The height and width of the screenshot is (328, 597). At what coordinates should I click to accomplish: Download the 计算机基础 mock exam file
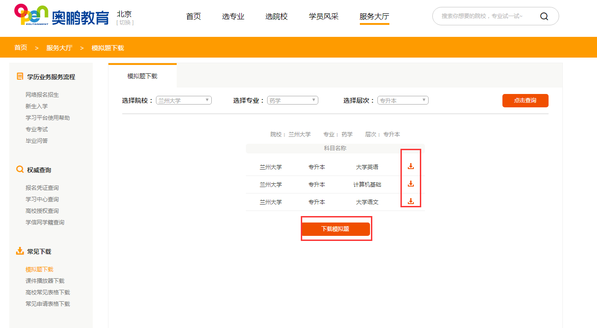410,184
